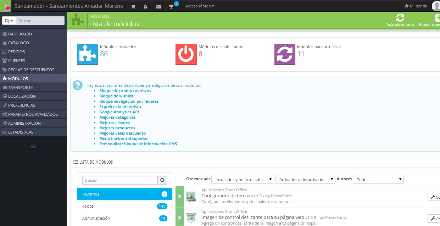440x226 pixels.
Task: Open Parámetros avanzados in the sidebar
Action: pos(33,114)
